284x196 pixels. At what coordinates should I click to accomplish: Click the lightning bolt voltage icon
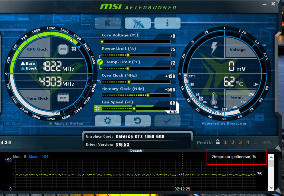pos(214,48)
